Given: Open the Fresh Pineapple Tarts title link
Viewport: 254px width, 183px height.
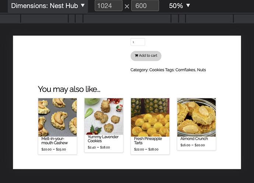Looking at the screenshot, I should tap(148, 141).
